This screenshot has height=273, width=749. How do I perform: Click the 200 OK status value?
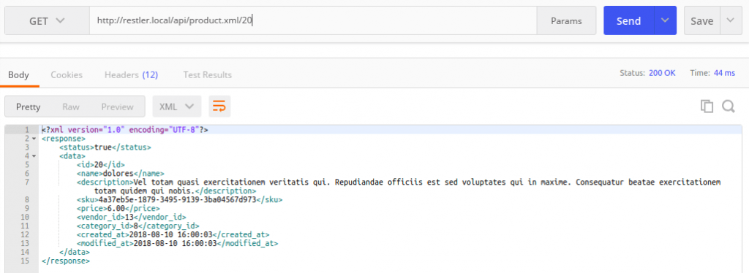(x=662, y=74)
